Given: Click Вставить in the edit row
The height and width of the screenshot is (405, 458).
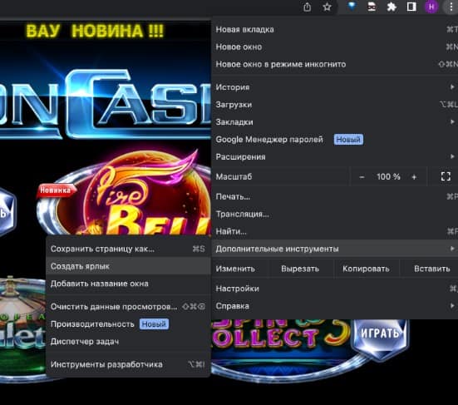Looking at the screenshot, I should point(431,269).
